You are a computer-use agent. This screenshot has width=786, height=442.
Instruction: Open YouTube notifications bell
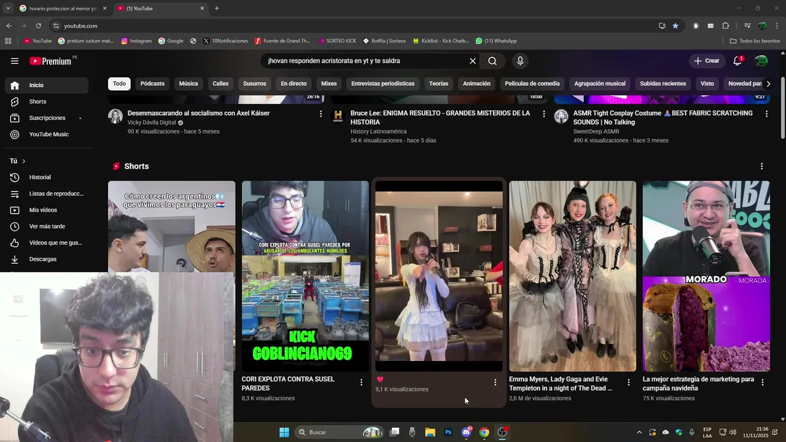click(737, 61)
